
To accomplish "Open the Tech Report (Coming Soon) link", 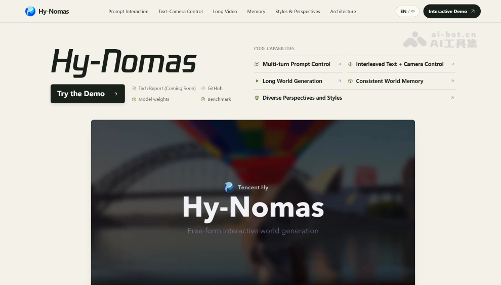I will [x=167, y=88].
